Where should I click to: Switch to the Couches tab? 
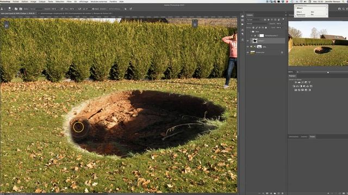pos(304,136)
